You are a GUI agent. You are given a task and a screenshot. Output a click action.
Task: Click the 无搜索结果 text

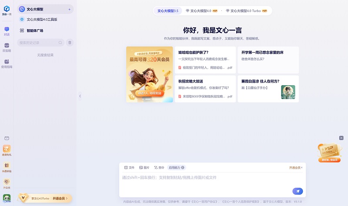[x=45, y=55]
